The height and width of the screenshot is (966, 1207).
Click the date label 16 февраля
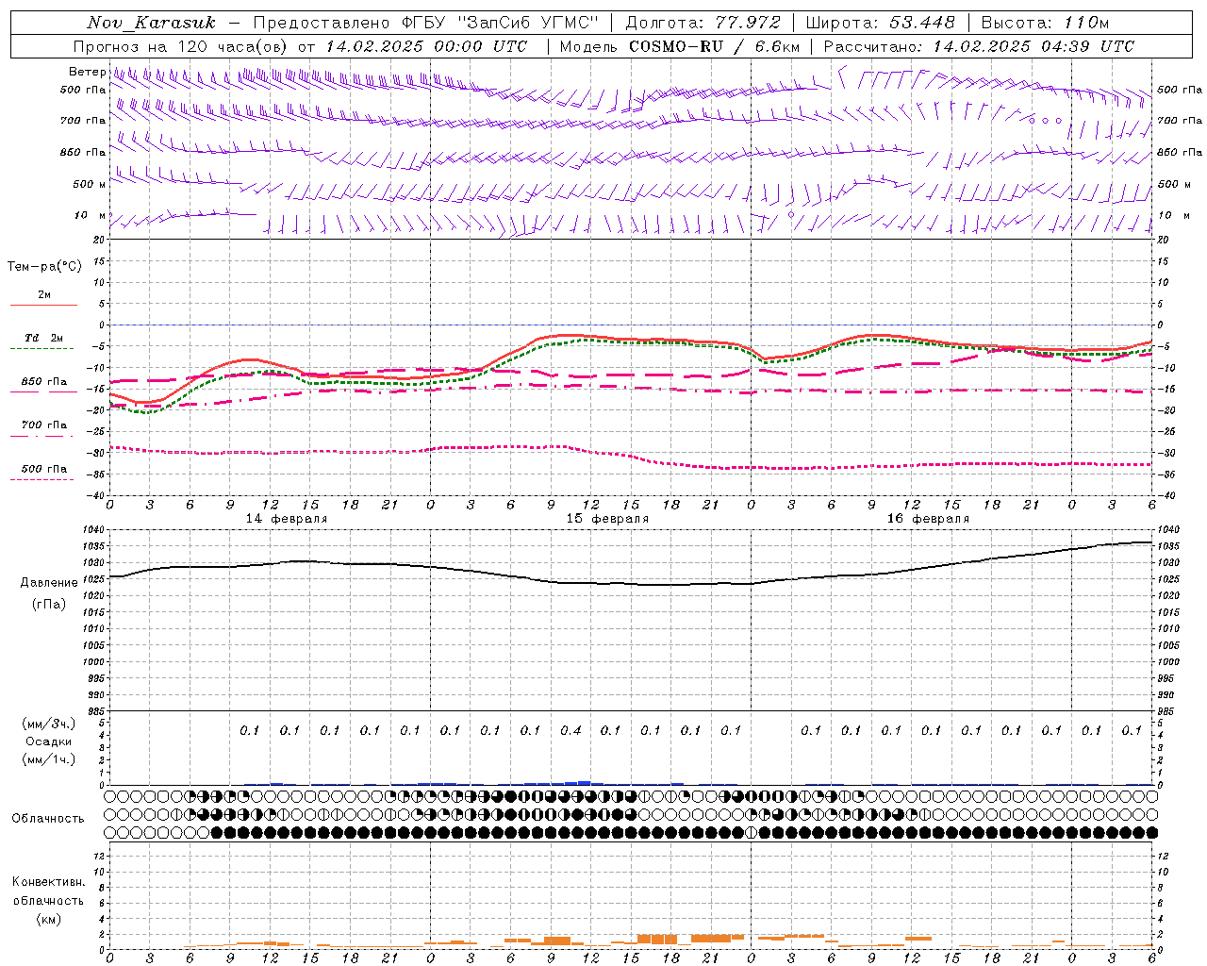click(928, 519)
